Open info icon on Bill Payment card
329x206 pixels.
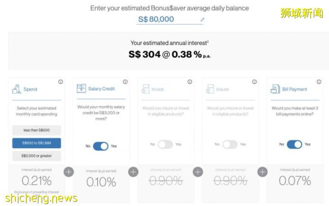pos(318,82)
